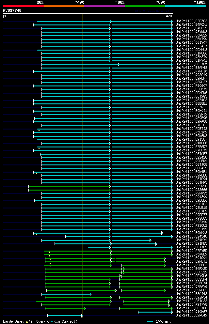Select hit label UniRef100_C5Y9L6

click(191, 276)
